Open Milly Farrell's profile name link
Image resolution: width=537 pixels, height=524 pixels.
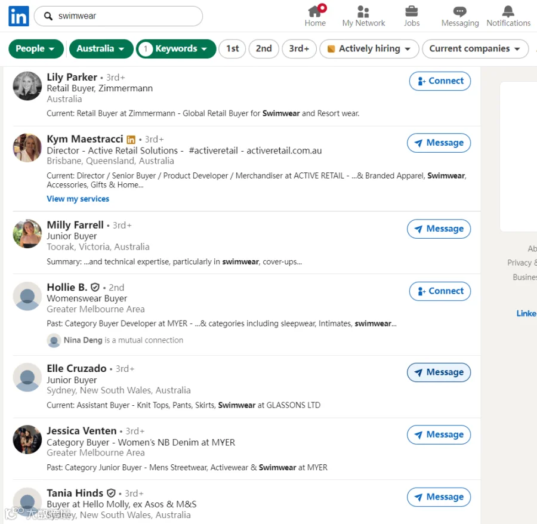click(75, 224)
